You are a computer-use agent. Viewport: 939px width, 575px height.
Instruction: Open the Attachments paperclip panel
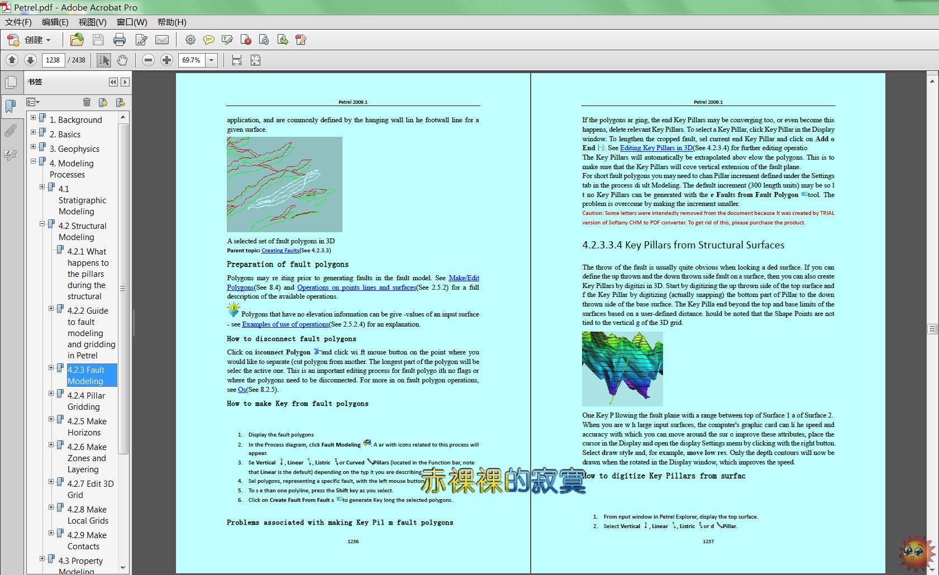11,131
